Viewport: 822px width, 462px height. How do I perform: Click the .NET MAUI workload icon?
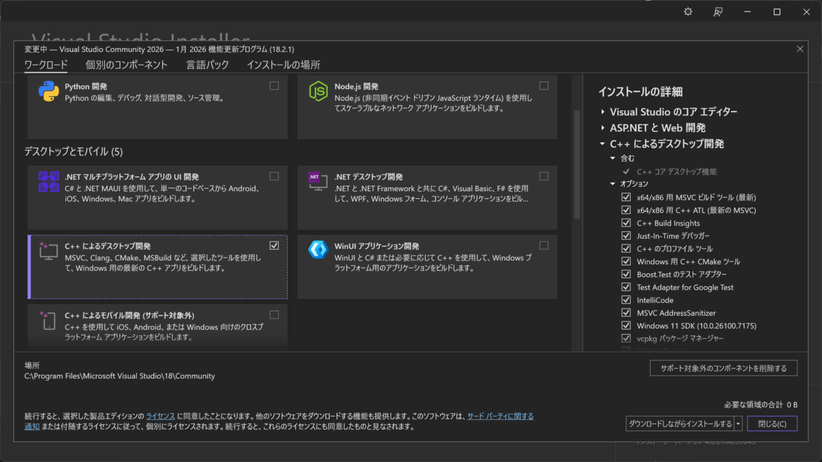tap(49, 182)
